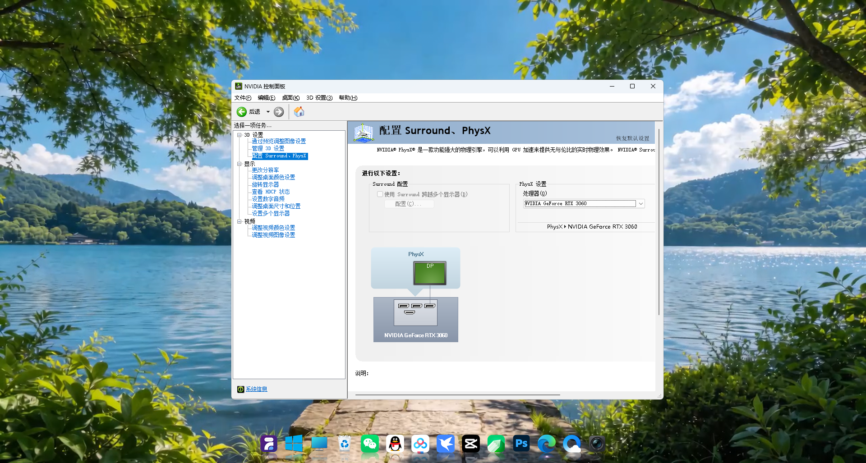Open the green pencil app icon
866x463 pixels.
click(x=496, y=444)
